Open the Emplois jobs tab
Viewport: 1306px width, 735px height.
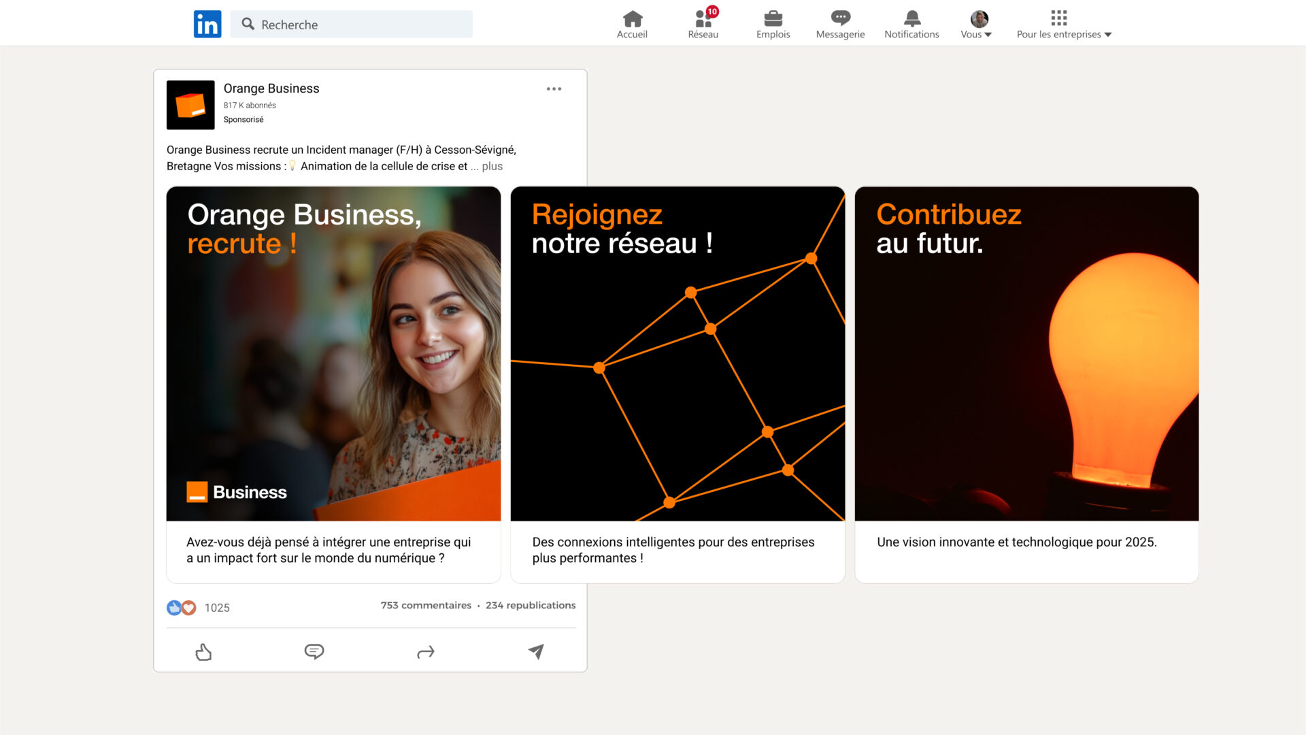(773, 24)
